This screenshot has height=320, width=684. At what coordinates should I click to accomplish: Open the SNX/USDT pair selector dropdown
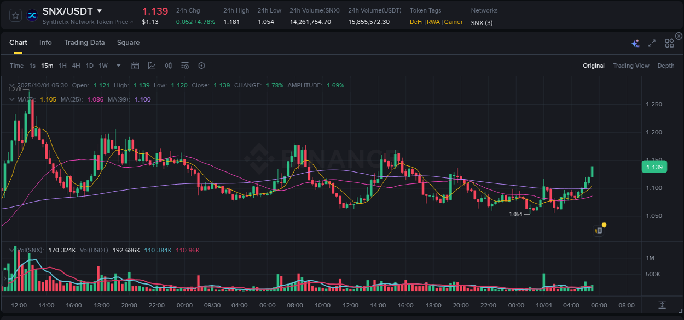click(x=100, y=10)
